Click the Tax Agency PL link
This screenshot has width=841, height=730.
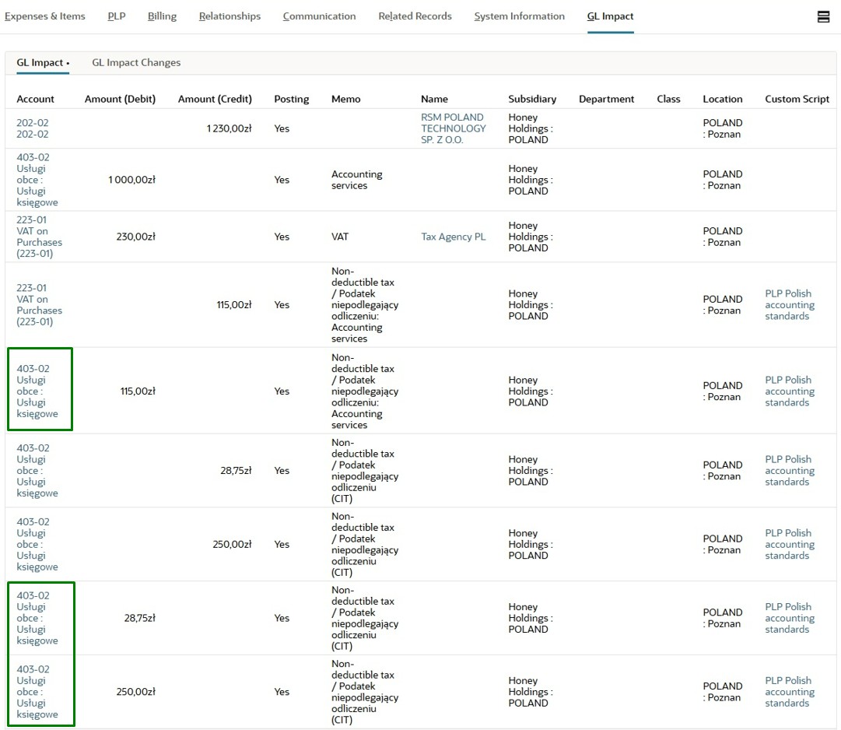[x=453, y=237]
